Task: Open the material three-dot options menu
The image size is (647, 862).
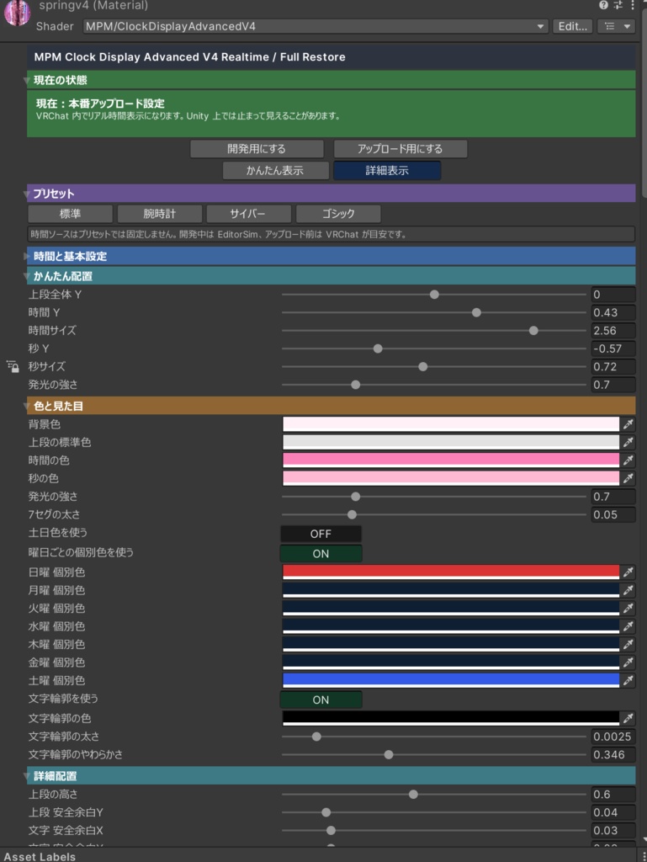Action: point(633,5)
